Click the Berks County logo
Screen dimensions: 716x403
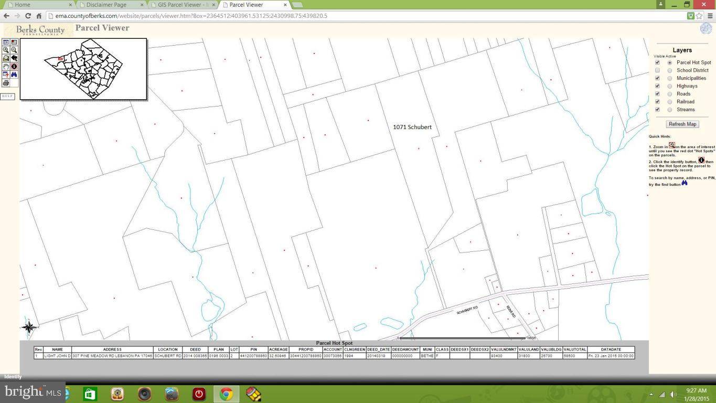pos(40,30)
